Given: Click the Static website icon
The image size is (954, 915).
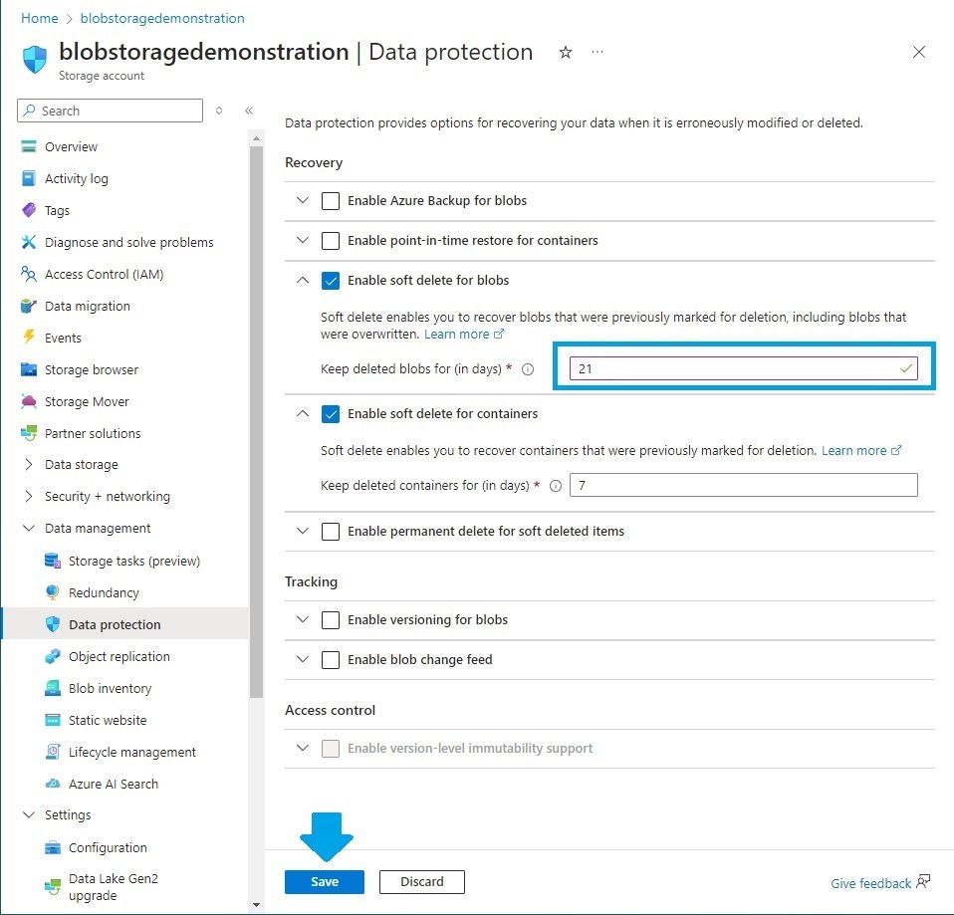Looking at the screenshot, I should coord(53,720).
